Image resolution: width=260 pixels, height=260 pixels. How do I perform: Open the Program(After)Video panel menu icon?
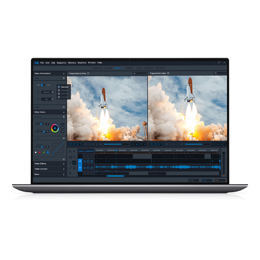[x=168, y=74]
